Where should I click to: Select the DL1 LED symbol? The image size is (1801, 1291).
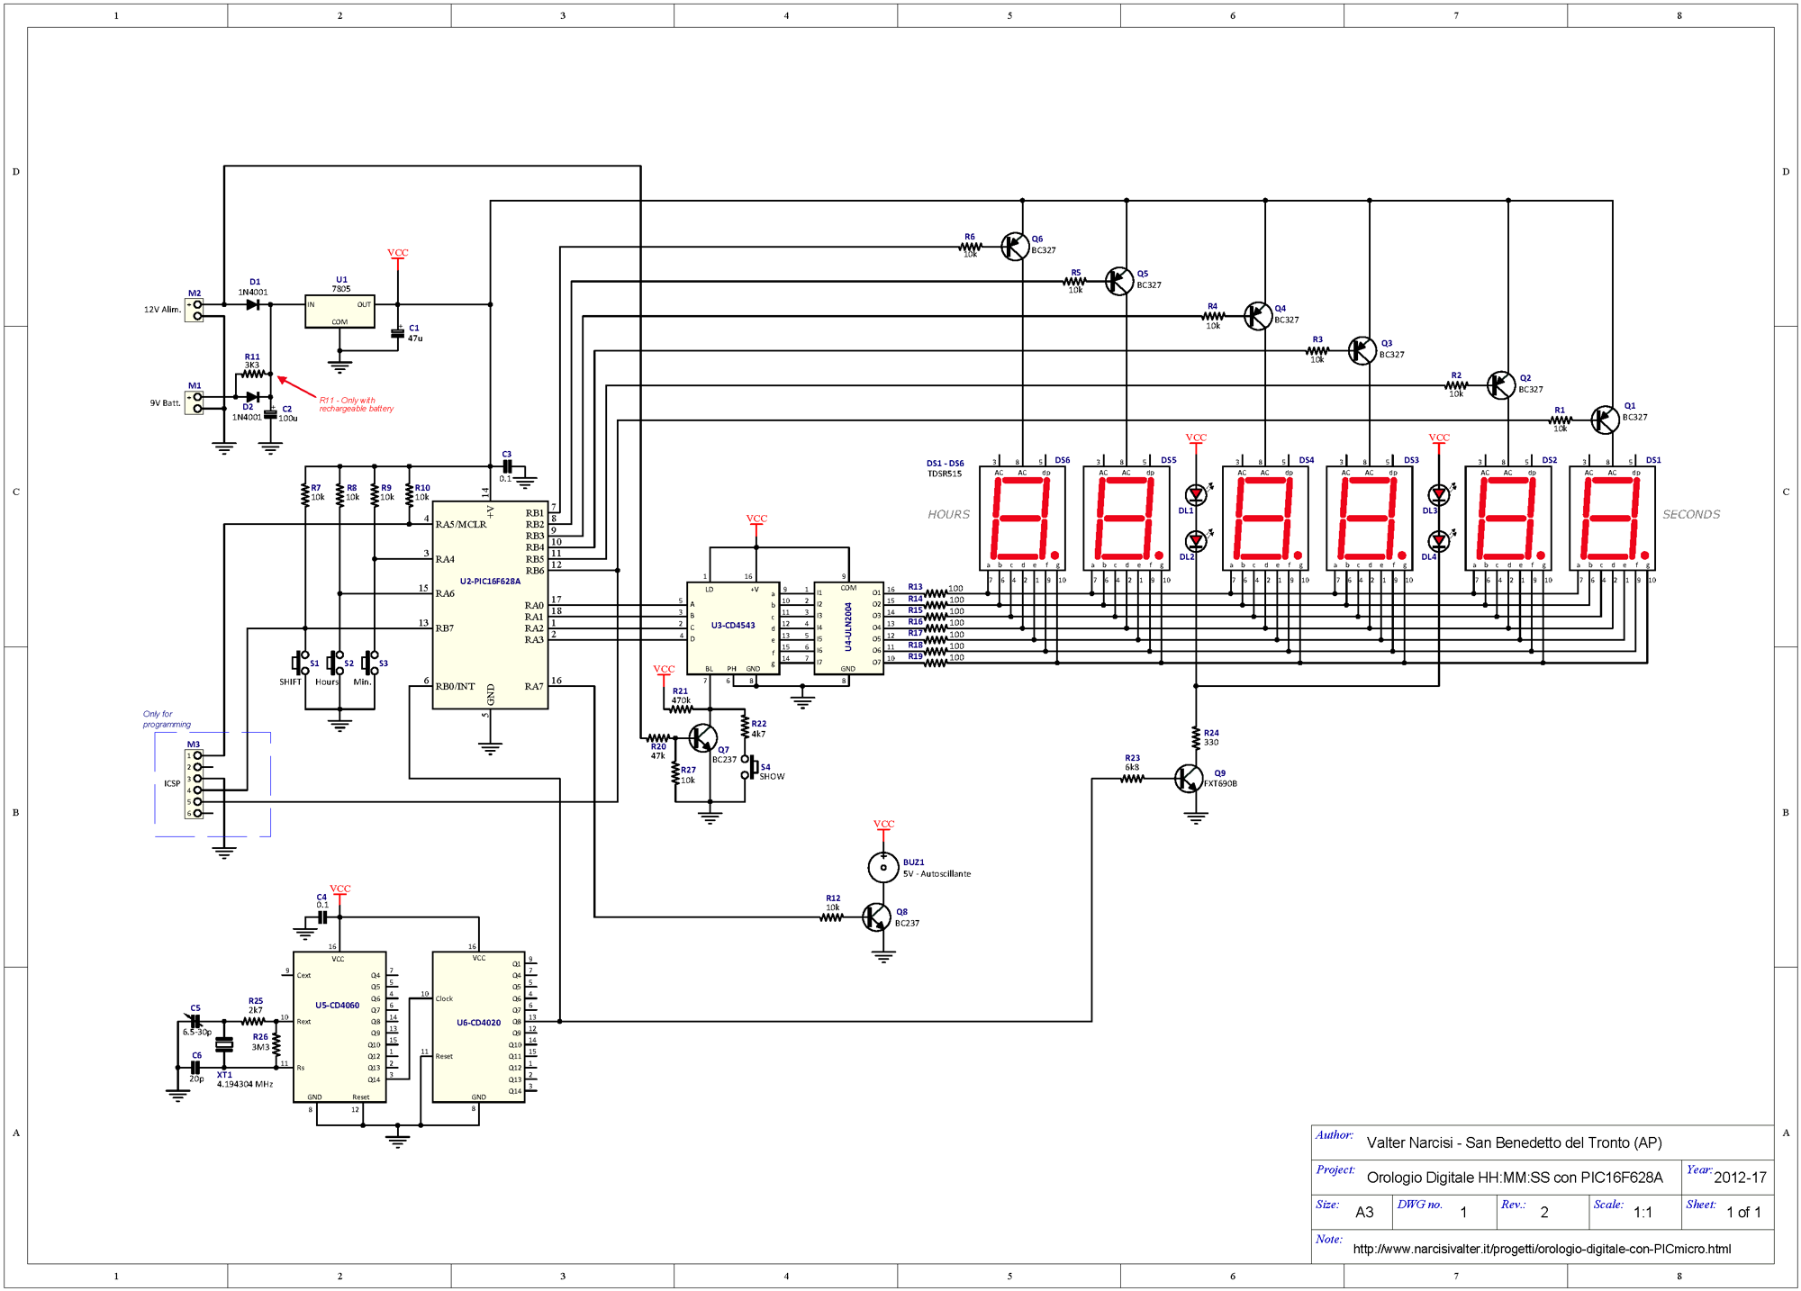tap(1196, 493)
